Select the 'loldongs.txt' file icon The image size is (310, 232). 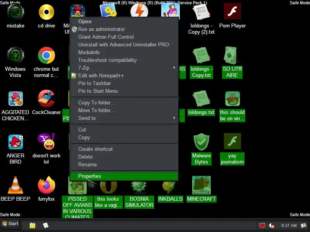pyautogui.click(x=201, y=99)
